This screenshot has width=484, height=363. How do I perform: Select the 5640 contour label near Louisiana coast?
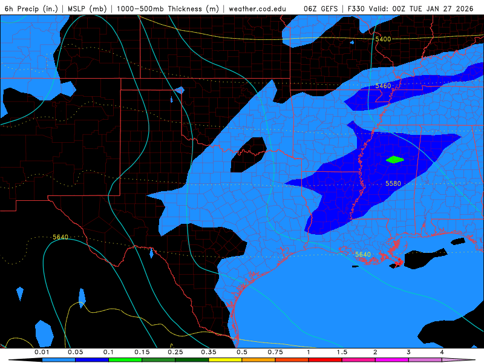click(x=362, y=254)
